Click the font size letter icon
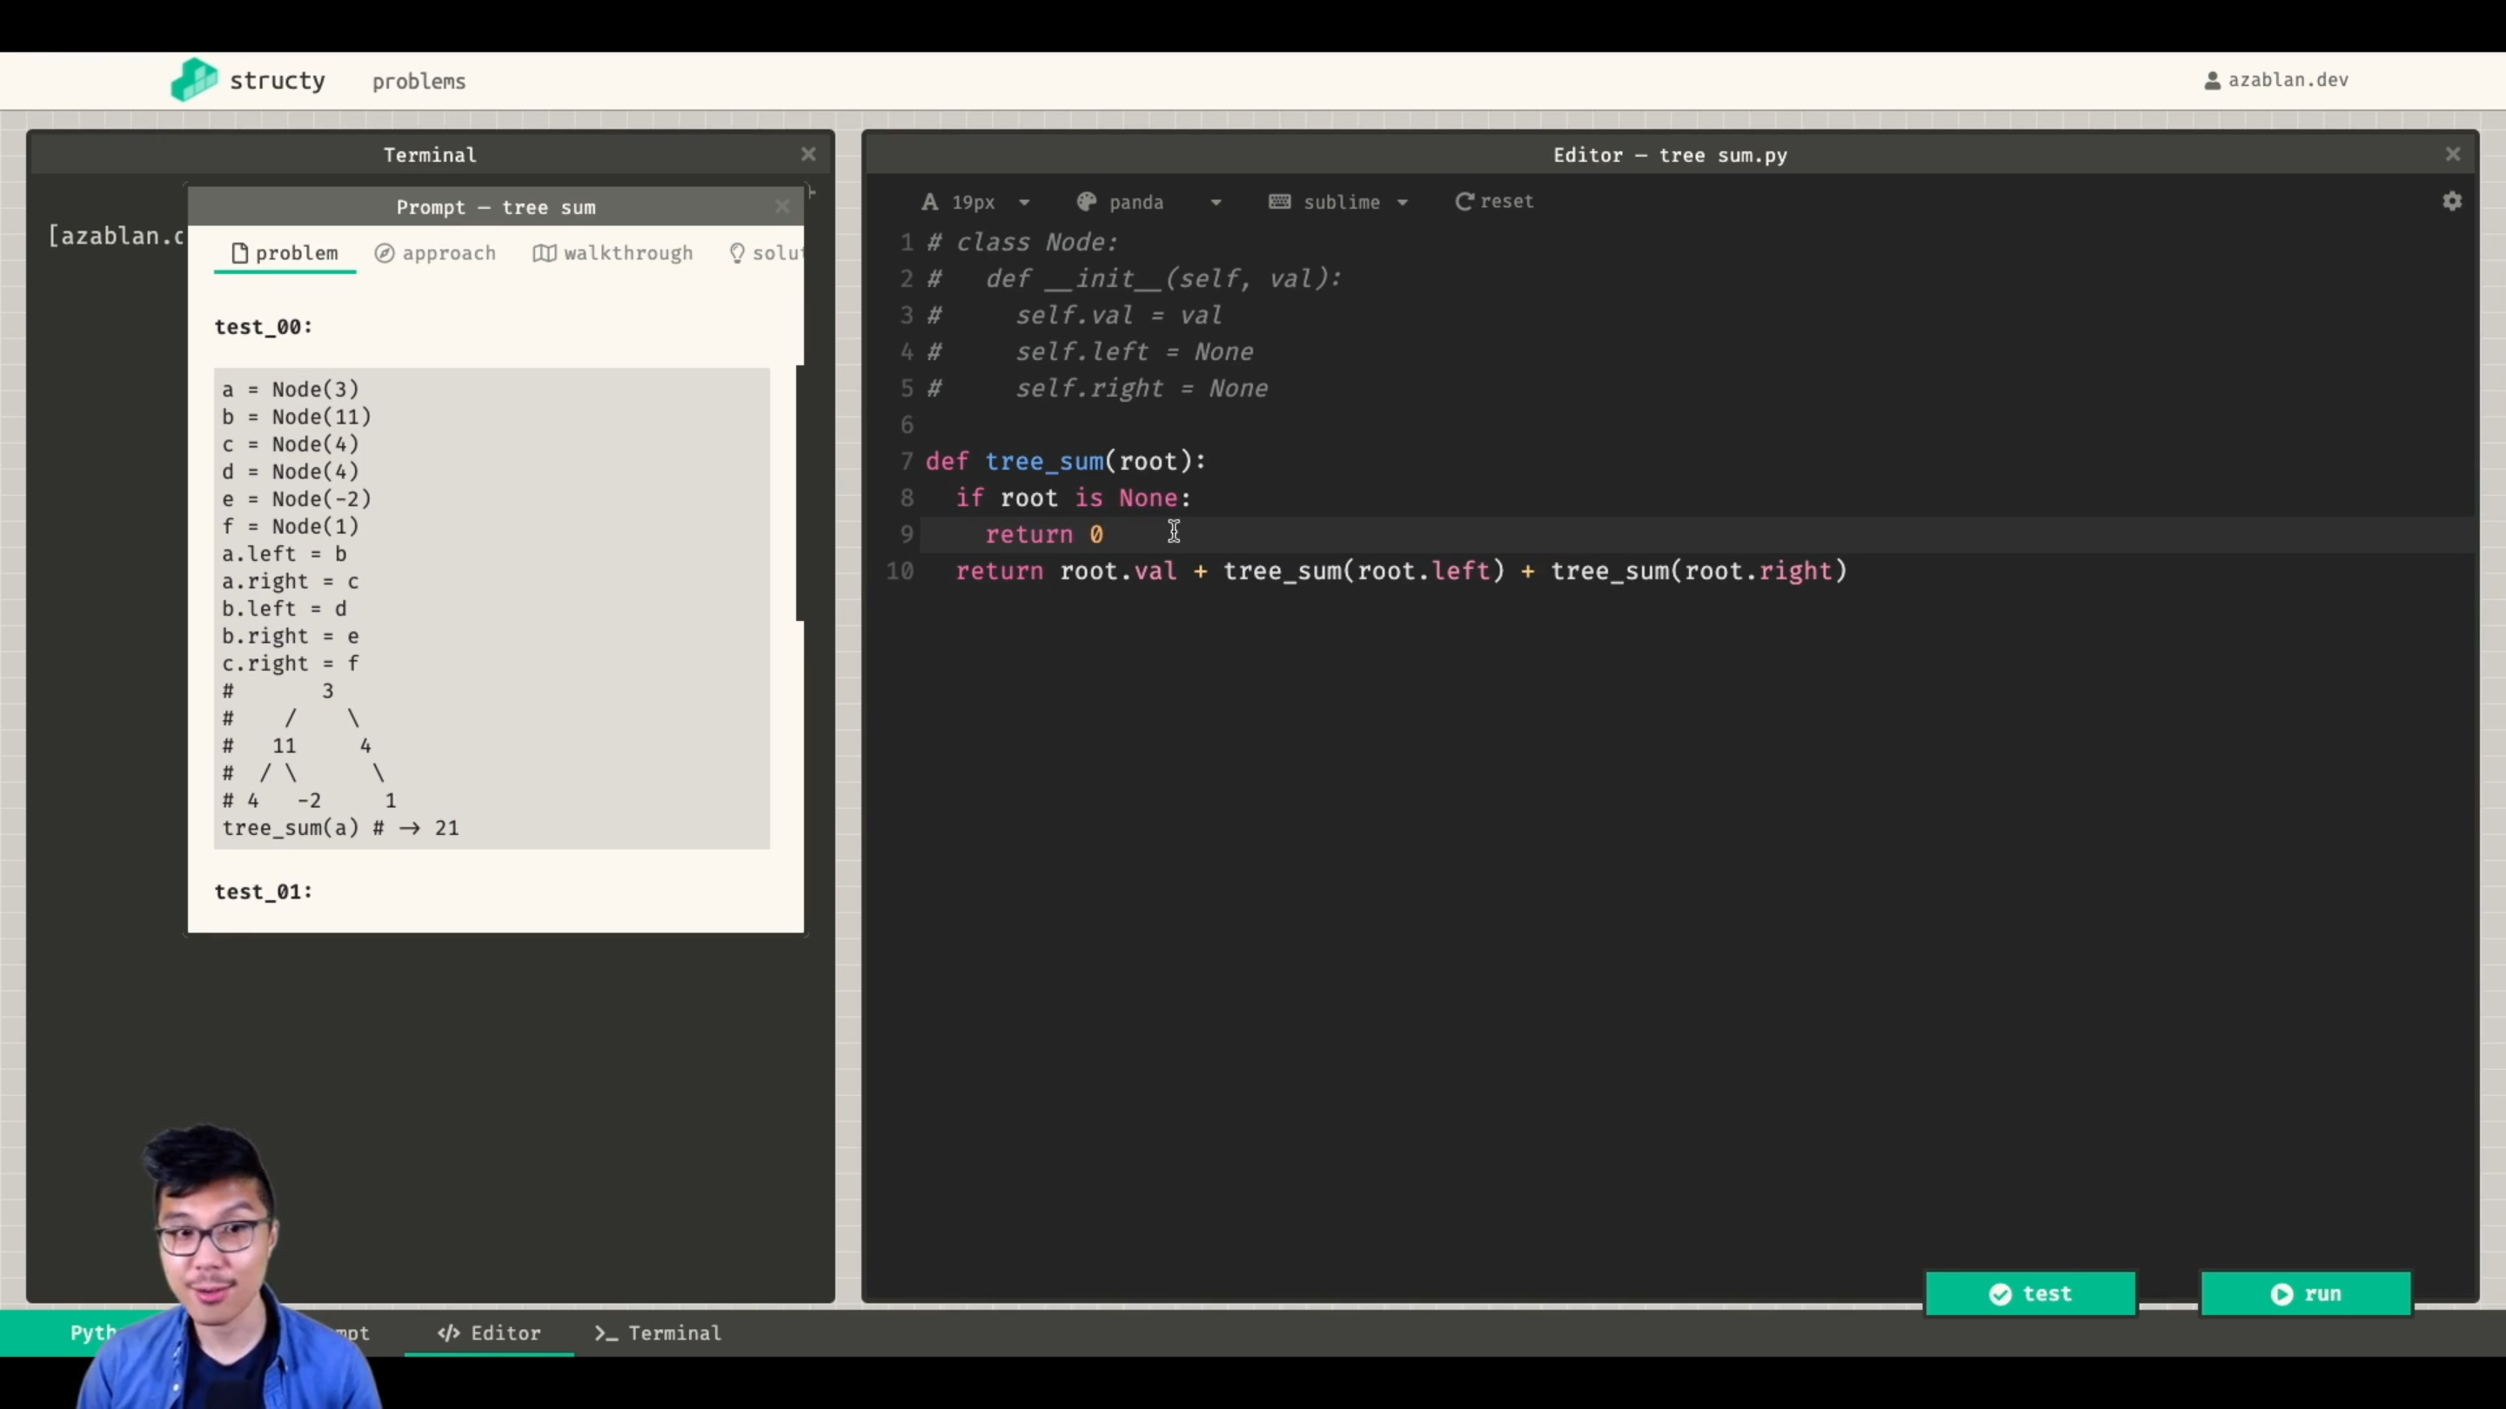 click(x=930, y=201)
